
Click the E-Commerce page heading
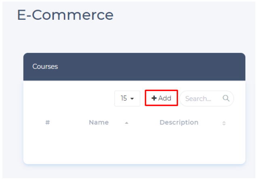pyautogui.click(x=65, y=15)
